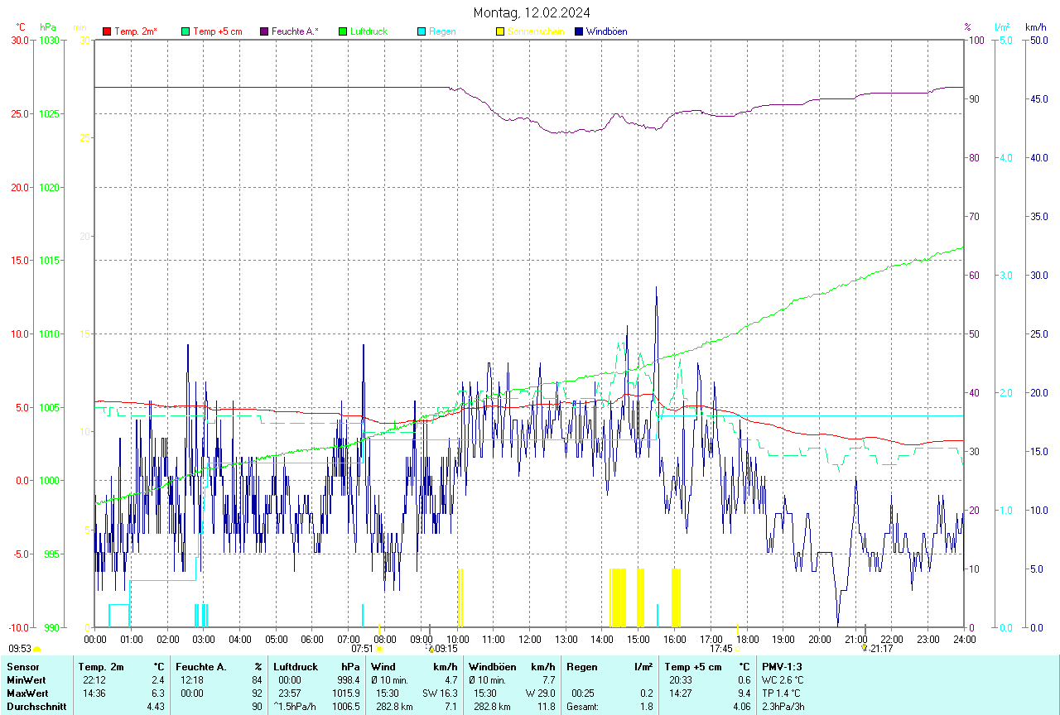Click the 'Sensor' header cell

click(x=22, y=667)
